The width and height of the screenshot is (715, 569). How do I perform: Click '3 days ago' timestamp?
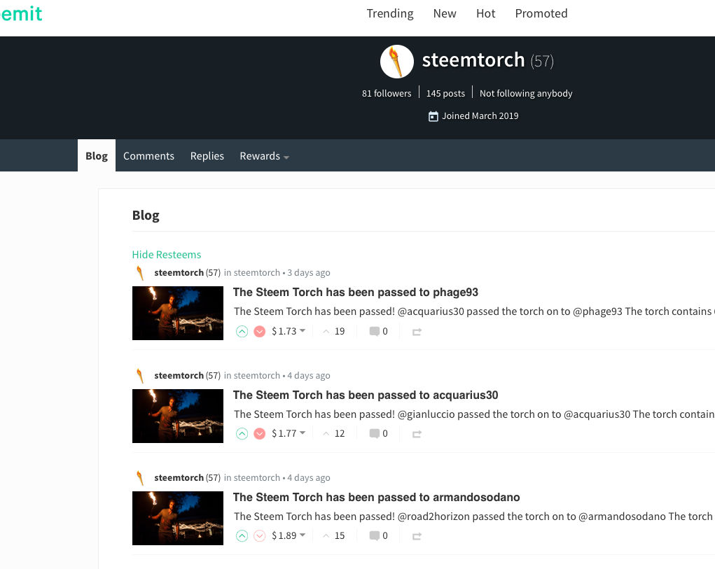pos(309,272)
